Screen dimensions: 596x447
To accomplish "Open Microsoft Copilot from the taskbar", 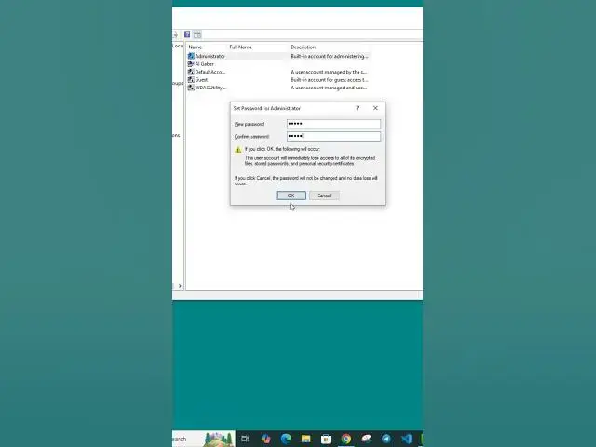I will (x=265, y=439).
